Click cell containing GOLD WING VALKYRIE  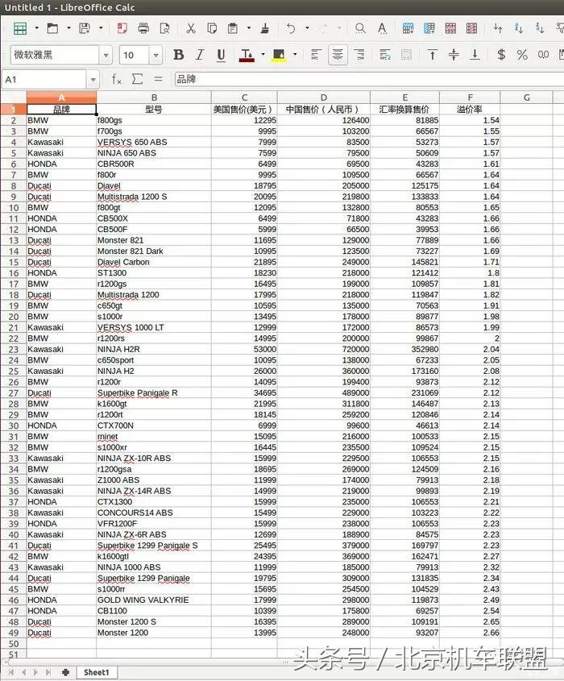pos(154,600)
